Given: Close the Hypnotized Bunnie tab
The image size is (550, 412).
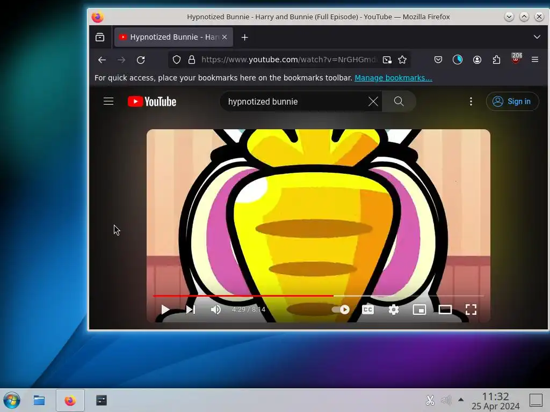Looking at the screenshot, I should coord(225,37).
